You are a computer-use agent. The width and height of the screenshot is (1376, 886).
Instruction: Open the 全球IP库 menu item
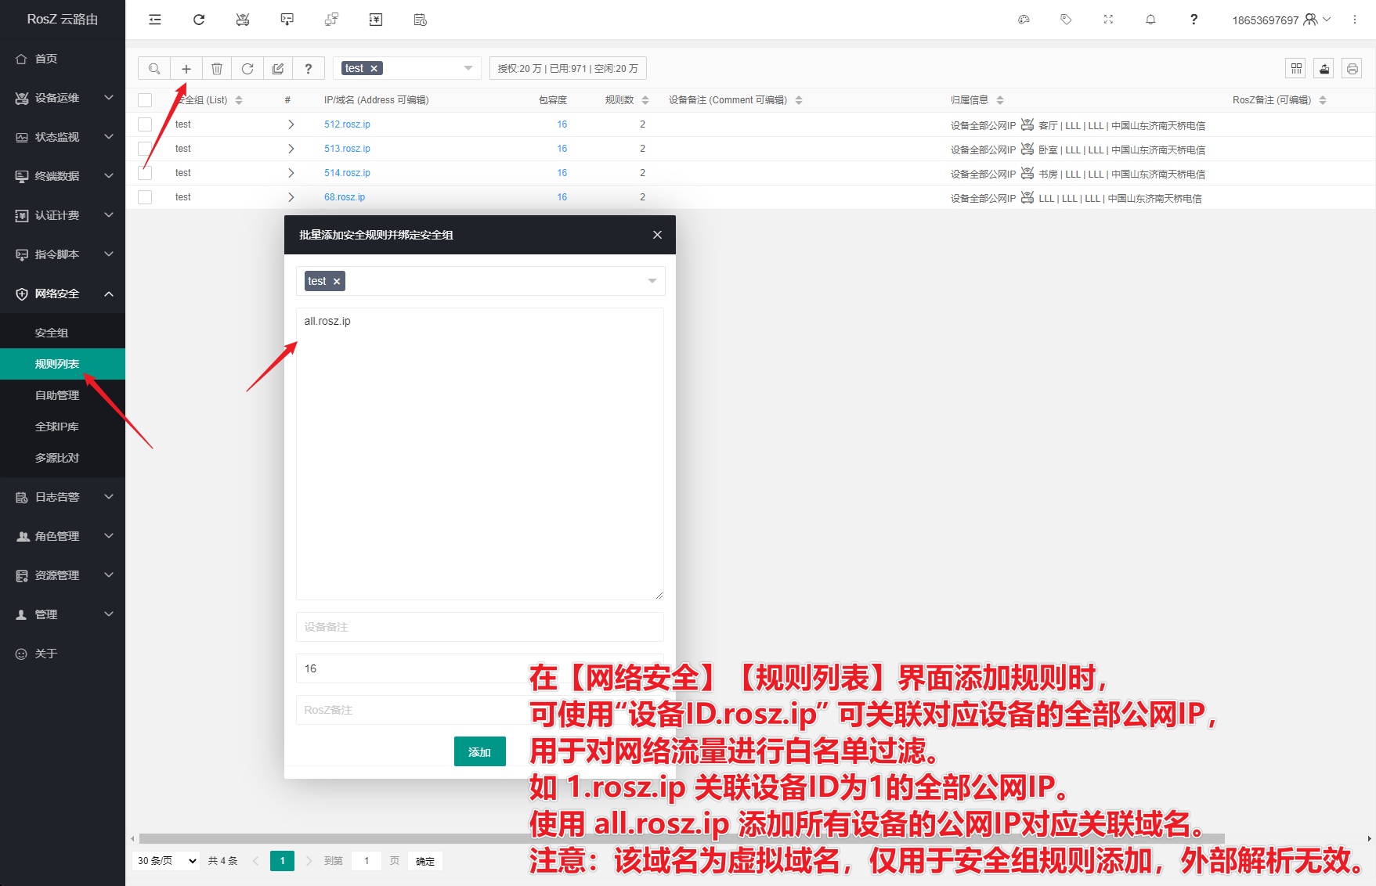click(x=55, y=426)
